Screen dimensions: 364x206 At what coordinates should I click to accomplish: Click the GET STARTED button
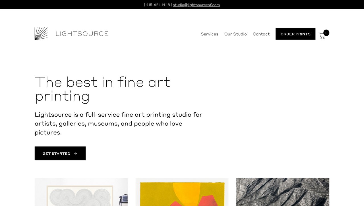pos(60,154)
